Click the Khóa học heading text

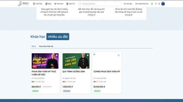click(38, 37)
